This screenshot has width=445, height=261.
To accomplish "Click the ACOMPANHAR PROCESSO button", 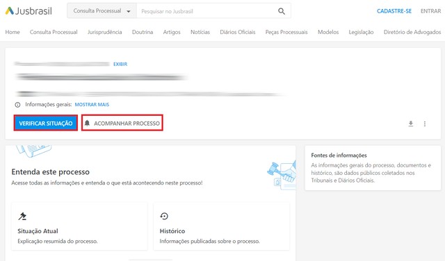I will pos(122,123).
